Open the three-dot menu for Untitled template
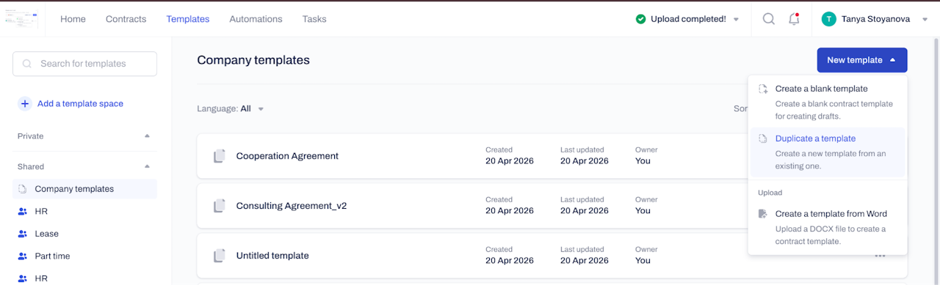Image resolution: width=940 pixels, height=285 pixels. point(880,256)
